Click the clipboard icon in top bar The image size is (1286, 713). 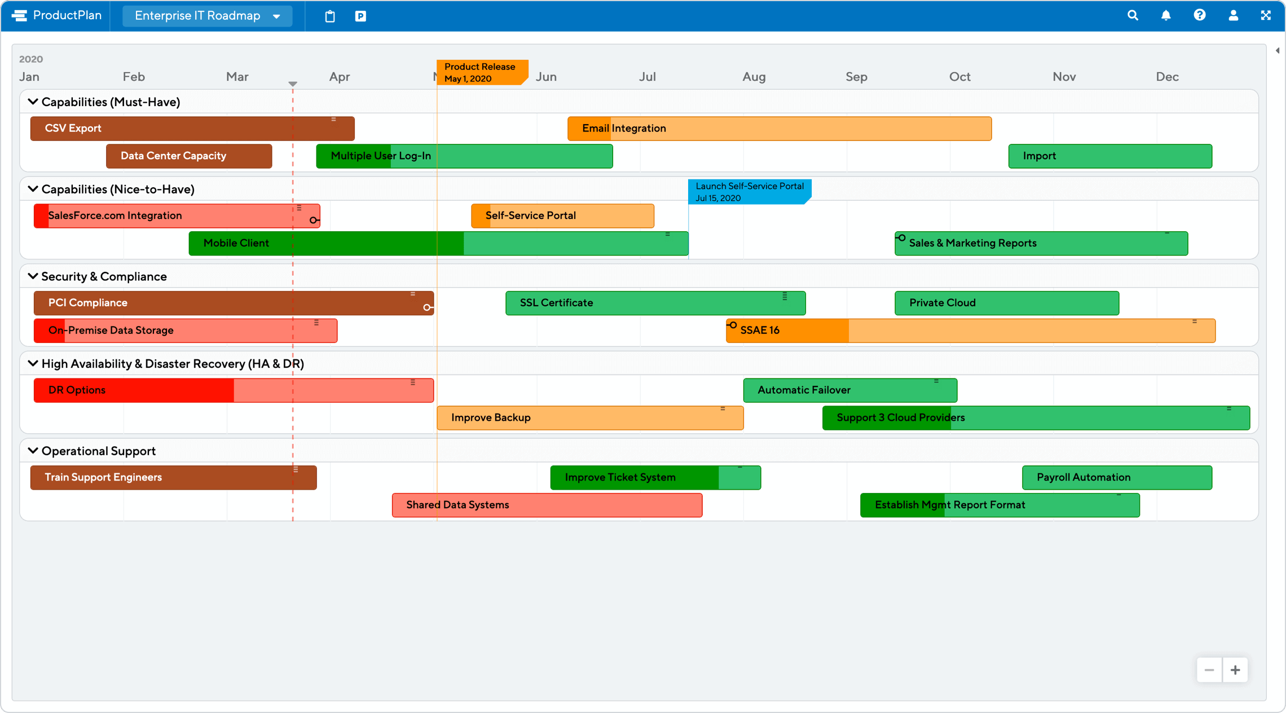point(330,16)
